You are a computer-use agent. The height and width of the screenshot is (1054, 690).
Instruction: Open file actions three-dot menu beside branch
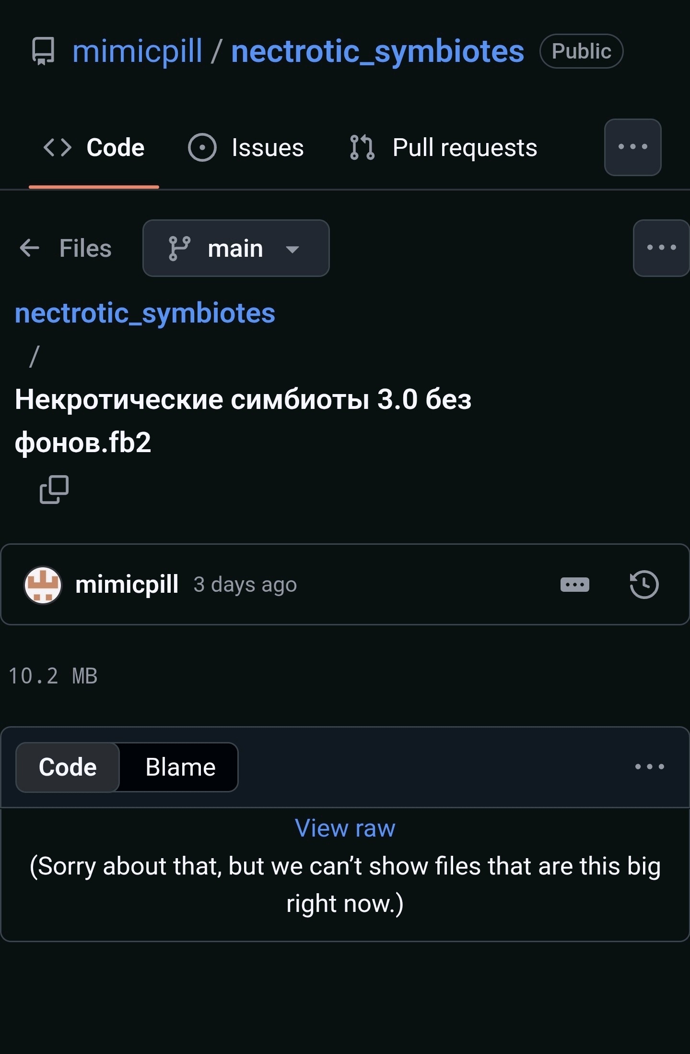tap(661, 248)
